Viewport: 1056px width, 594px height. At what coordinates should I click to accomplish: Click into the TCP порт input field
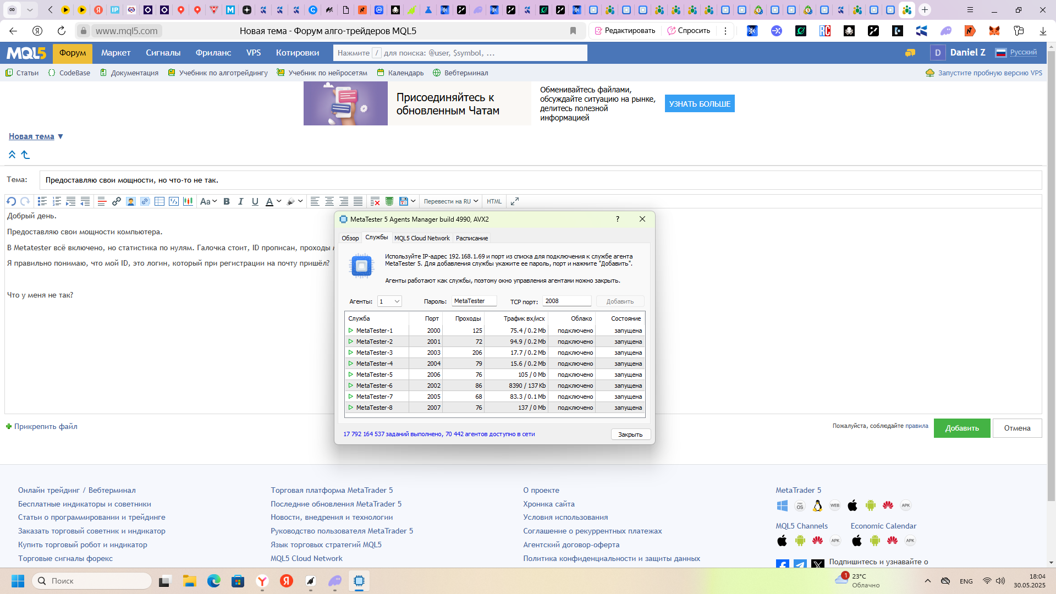click(x=566, y=301)
